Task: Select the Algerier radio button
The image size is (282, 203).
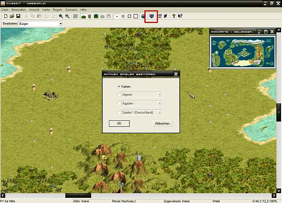Action: (x=119, y=94)
